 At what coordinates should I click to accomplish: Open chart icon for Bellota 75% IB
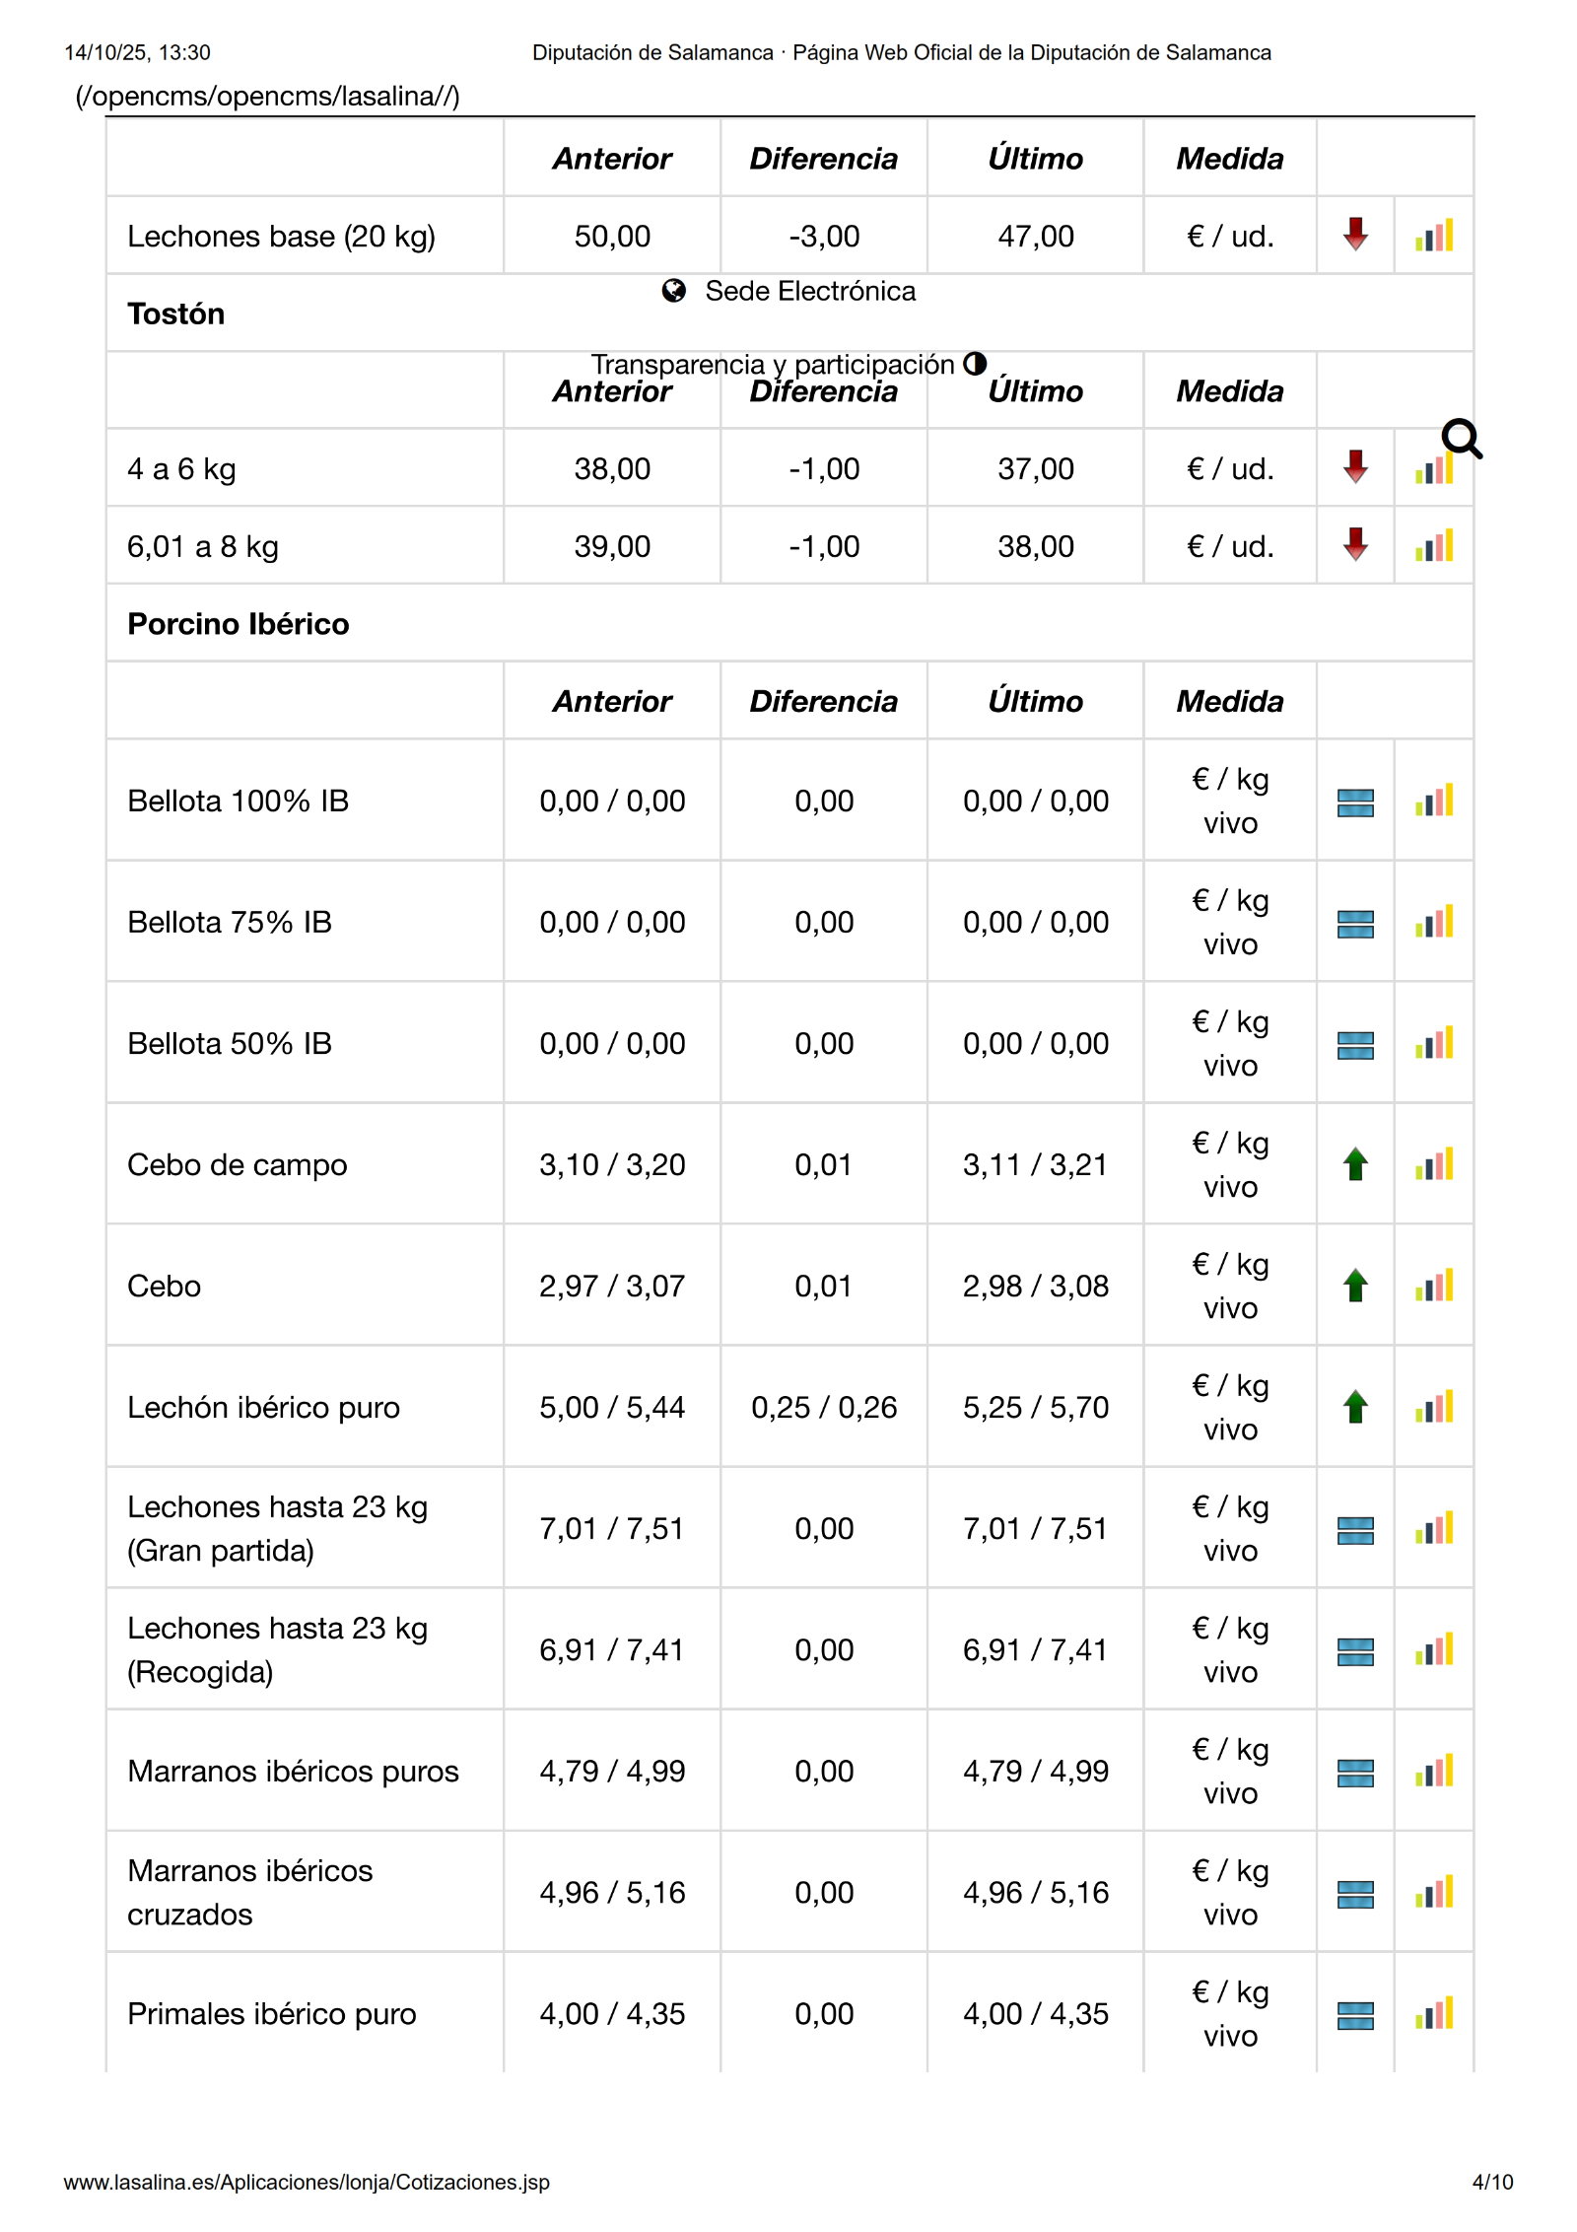pyautogui.click(x=1434, y=923)
